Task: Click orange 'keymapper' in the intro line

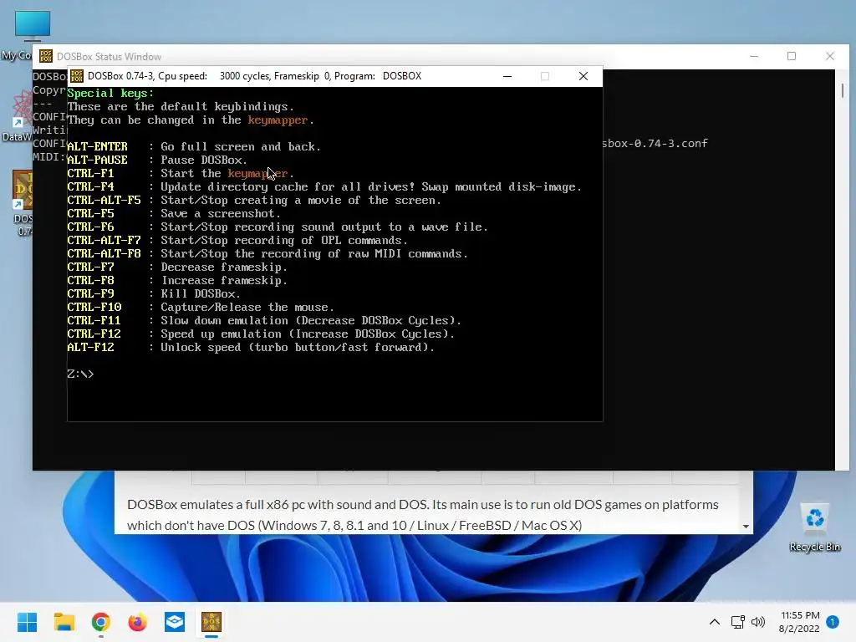Action: [278, 120]
